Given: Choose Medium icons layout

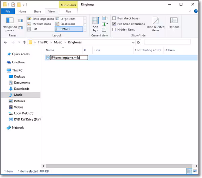Looking at the screenshot, I should pos(39,24).
